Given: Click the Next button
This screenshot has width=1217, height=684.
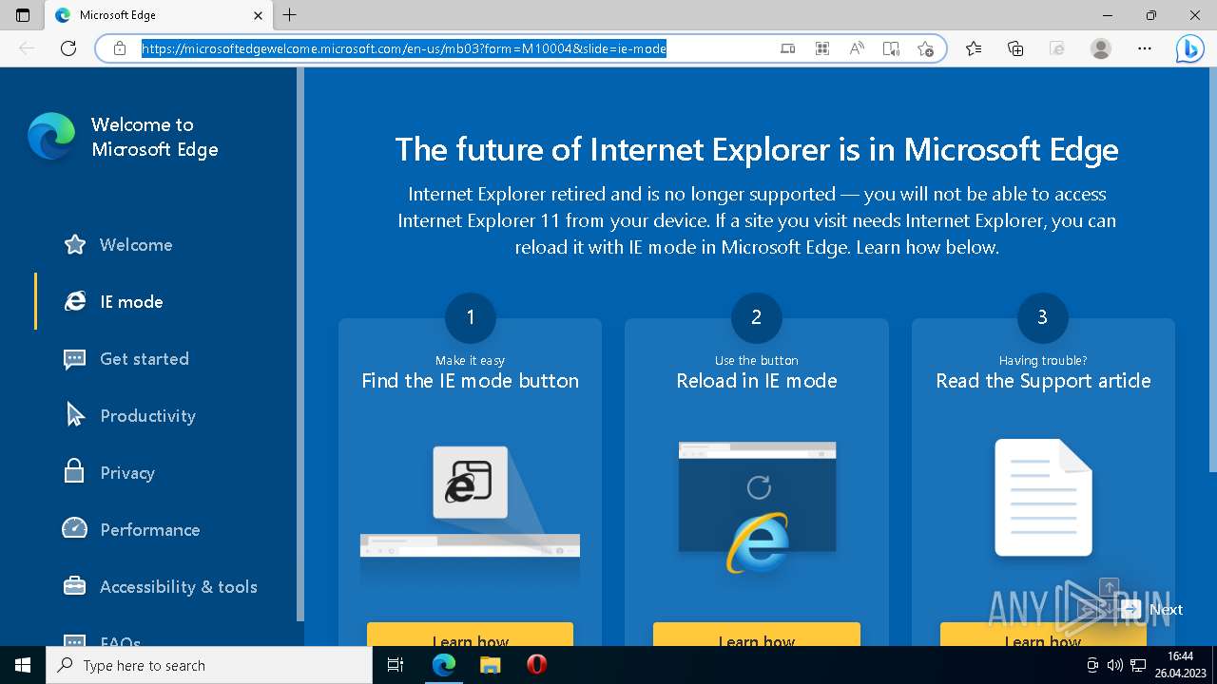Looking at the screenshot, I should 1151,610.
